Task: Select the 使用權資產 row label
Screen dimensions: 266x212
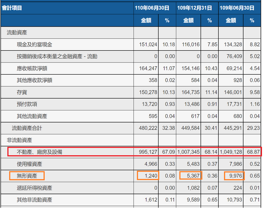Action: pyautogui.click(x=29, y=164)
